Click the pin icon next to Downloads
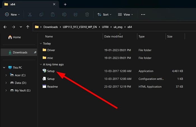The height and width of the screenshot is (127, 196). (35, 52)
